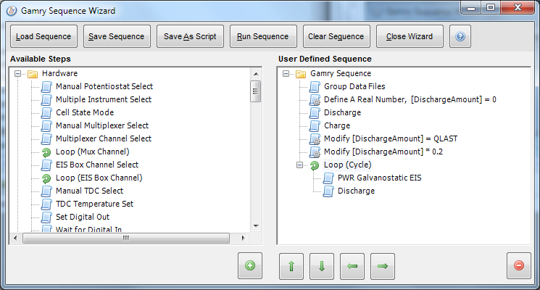The image size is (540, 290).
Task: Click the Cell State Mode script icon
Action: (x=46, y=113)
